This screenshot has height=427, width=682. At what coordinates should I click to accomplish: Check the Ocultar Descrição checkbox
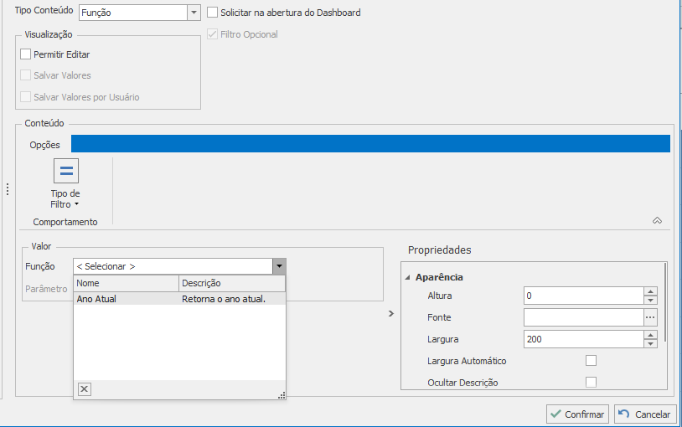pos(592,383)
